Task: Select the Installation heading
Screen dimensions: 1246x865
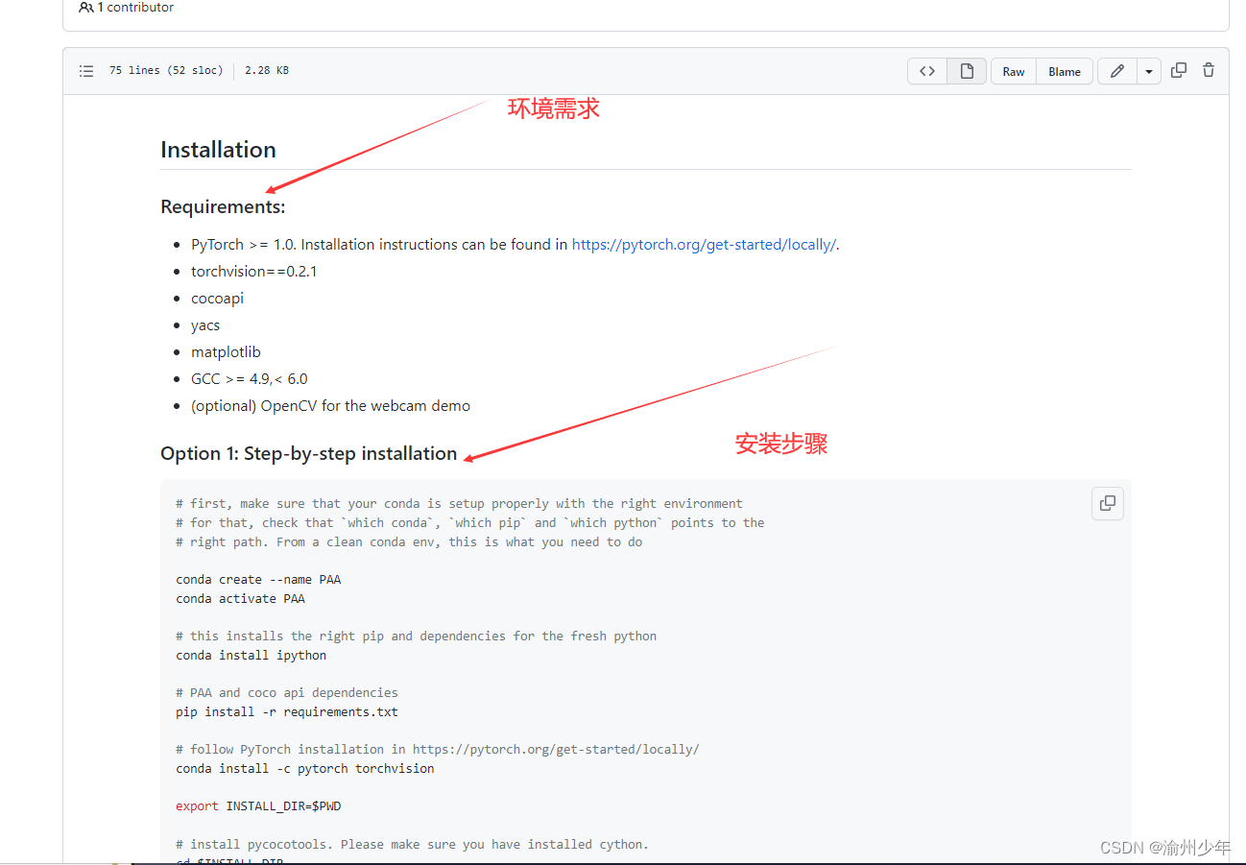Action: point(218,150)
